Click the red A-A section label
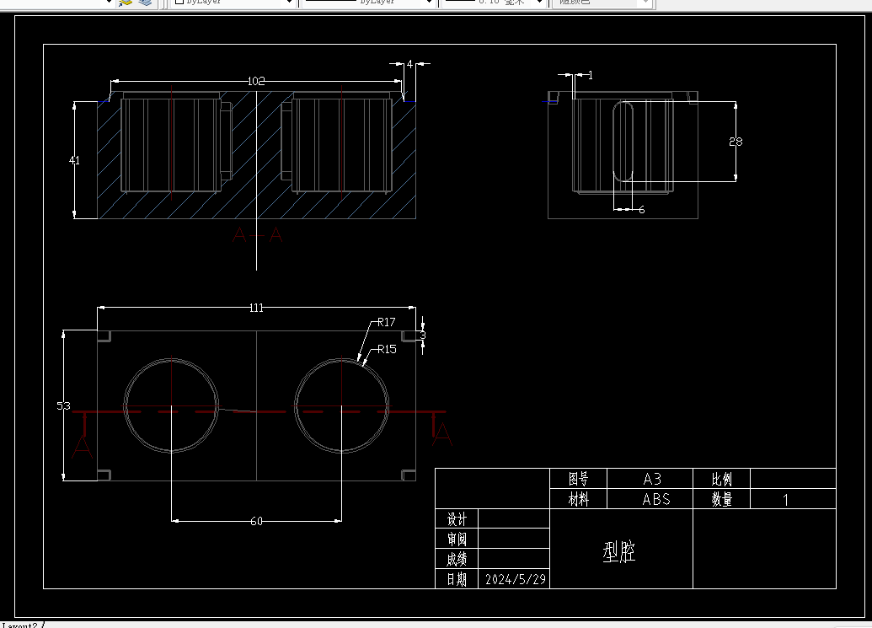This screenshot has width=872, height=628. (258, 234)
